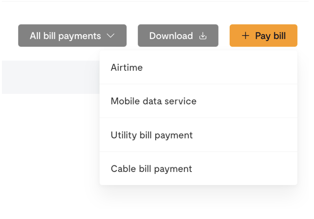Click the download arrow tray icon
This screenshot has height=219, width=314.
pos(203,36)
